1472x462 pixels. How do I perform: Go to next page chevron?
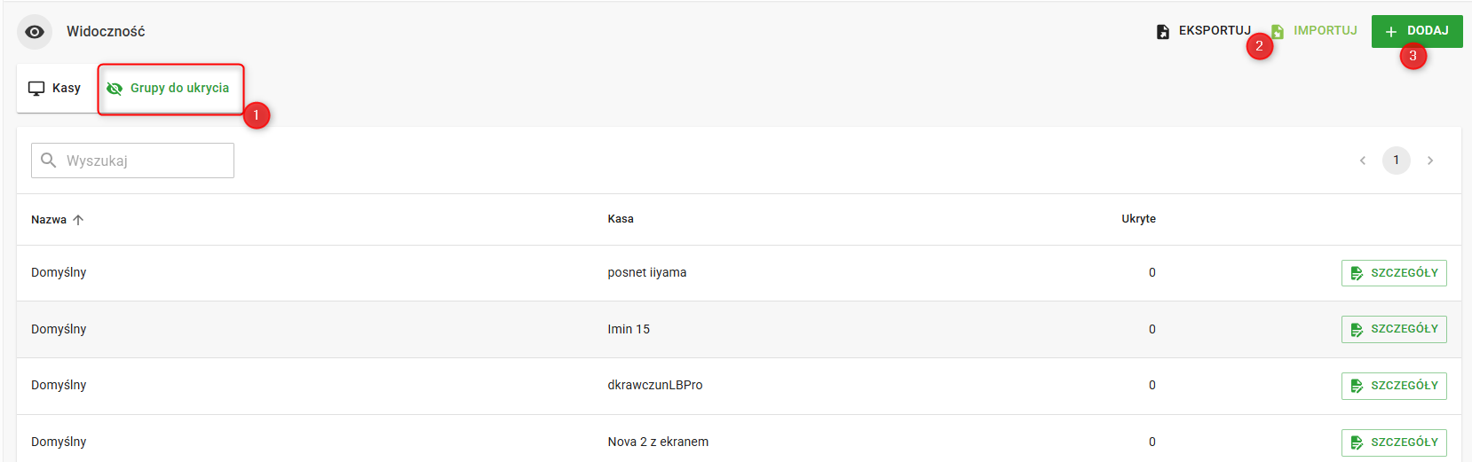[1430, 161]
